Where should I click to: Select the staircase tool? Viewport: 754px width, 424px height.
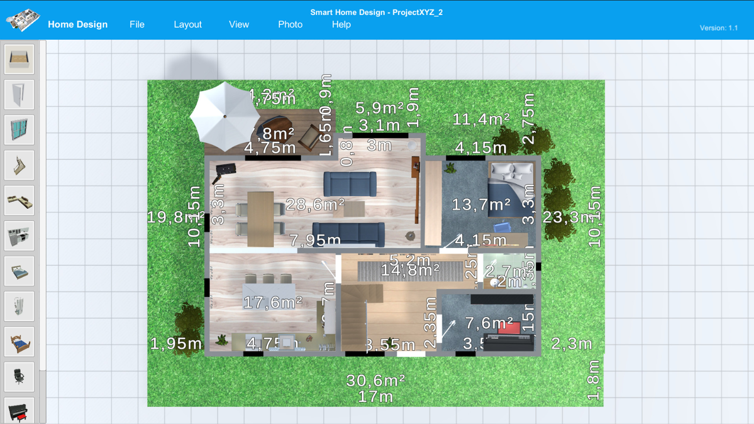[x=19, y=165]
